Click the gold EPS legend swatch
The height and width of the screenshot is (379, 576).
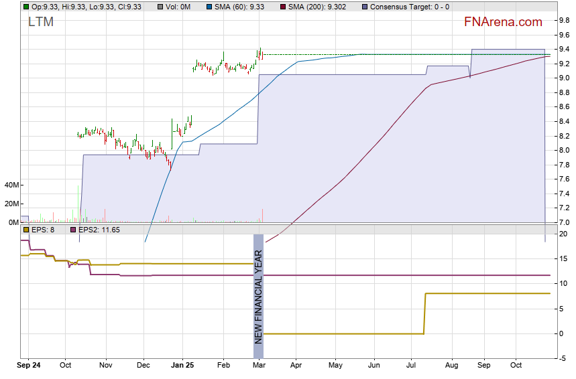(25, 230)
